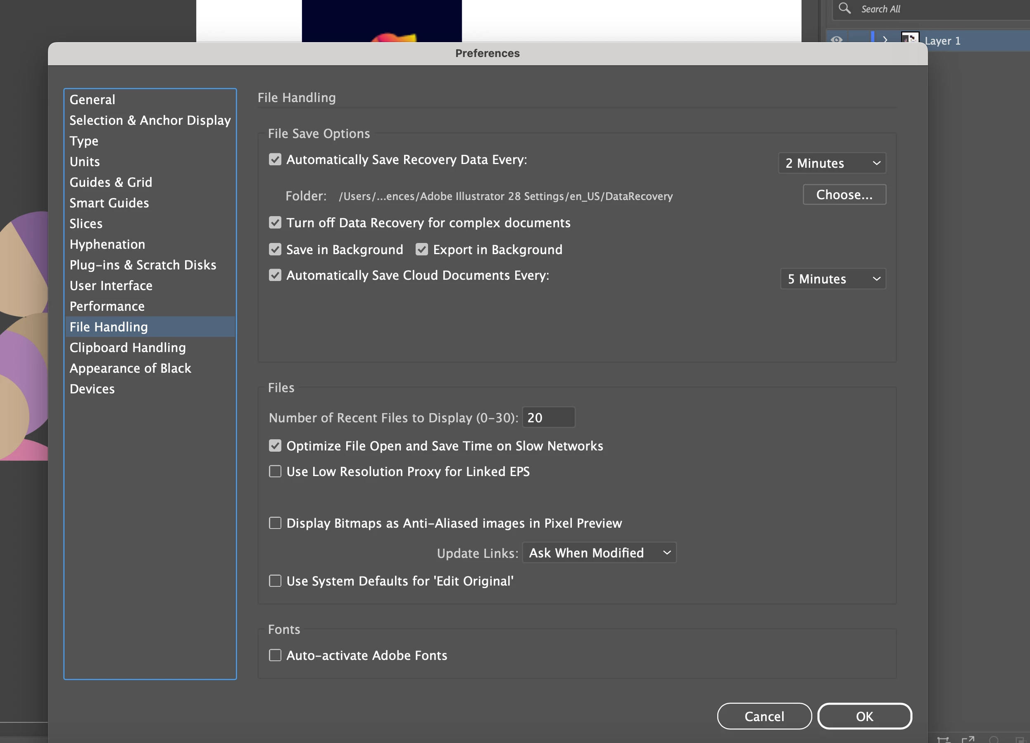Viewport: 1030px width, 743px height.
Task: Open the User Interface preferences section
Action: pos(111,286)
